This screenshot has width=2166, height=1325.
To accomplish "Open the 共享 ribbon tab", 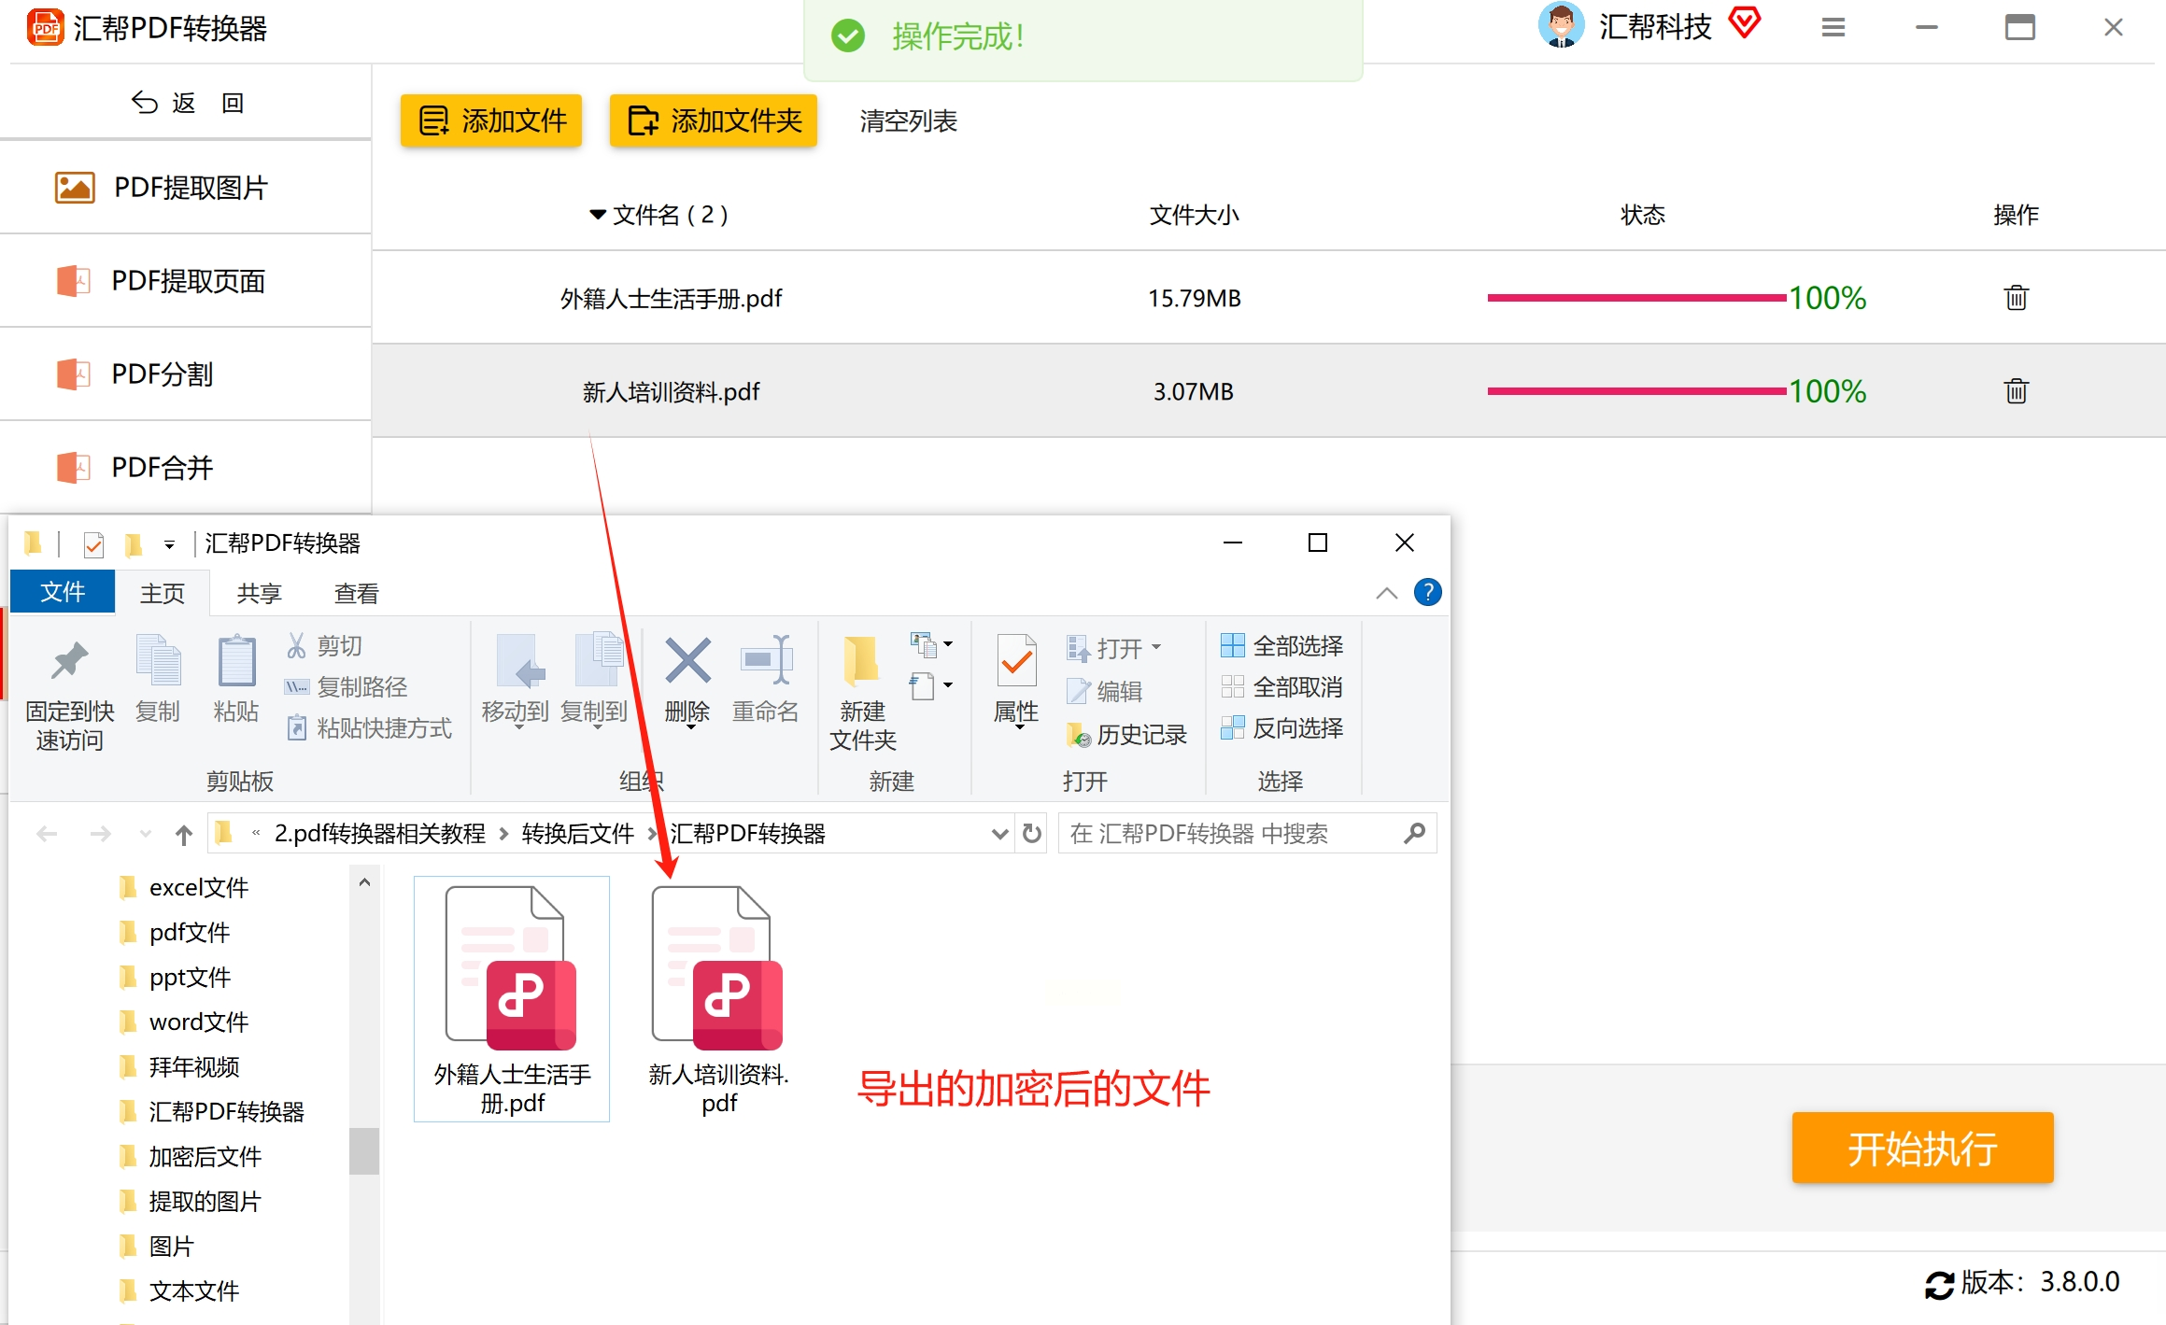I will point(259,593).
